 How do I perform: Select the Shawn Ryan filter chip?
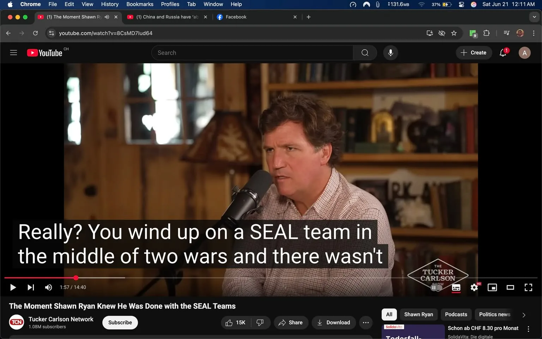tap(418, 314)
